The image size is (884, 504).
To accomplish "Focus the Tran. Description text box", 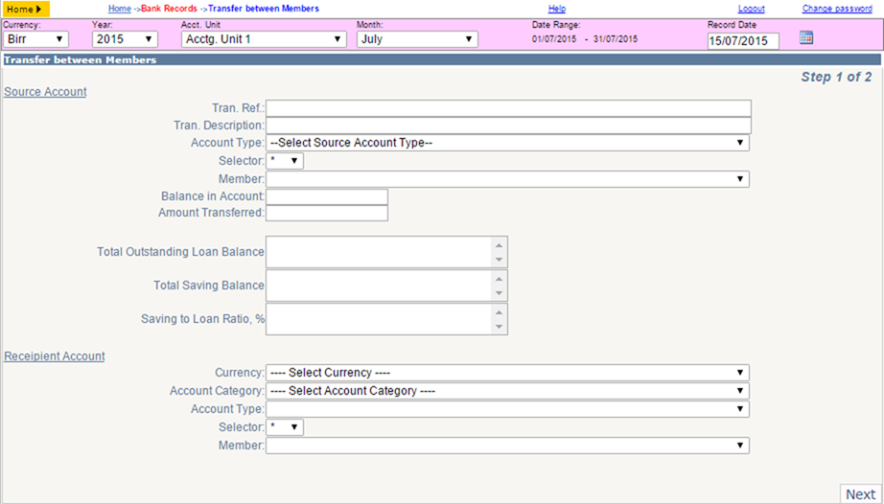I will point(508,125).
